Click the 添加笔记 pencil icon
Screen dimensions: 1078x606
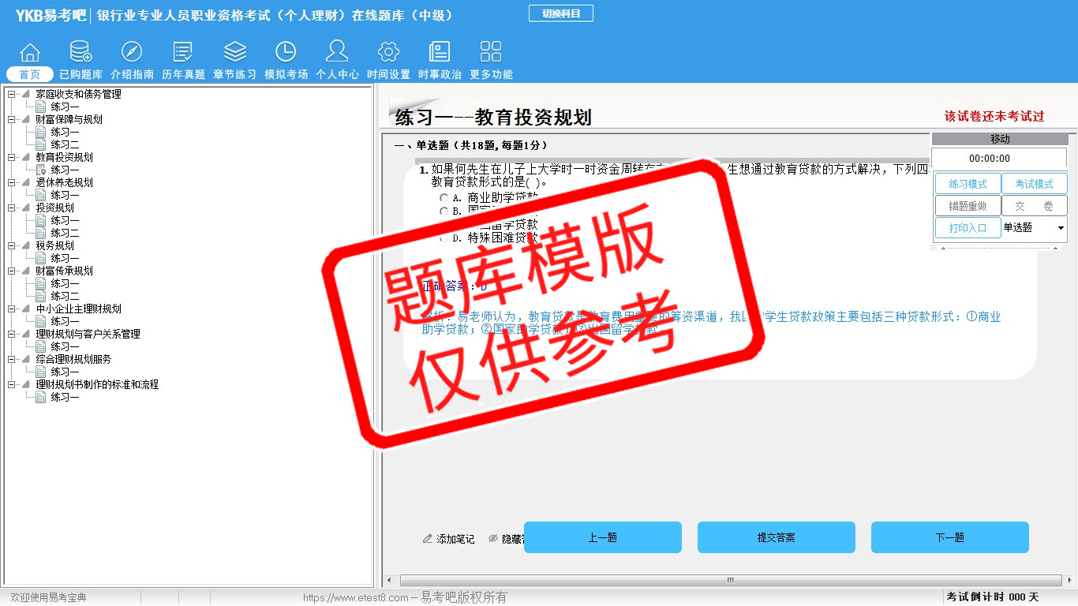point(428,538)
